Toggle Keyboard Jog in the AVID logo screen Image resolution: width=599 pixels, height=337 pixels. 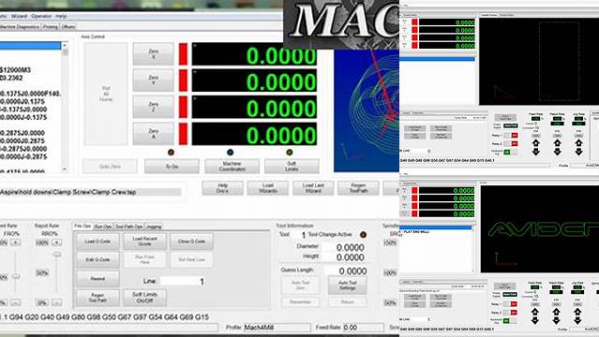pyautogui.click(x=511, y=321)
